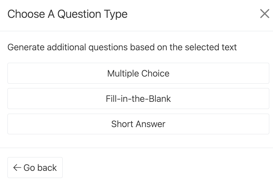
Task: Select the Multiple Choice question type
Action: pos(138,73)
